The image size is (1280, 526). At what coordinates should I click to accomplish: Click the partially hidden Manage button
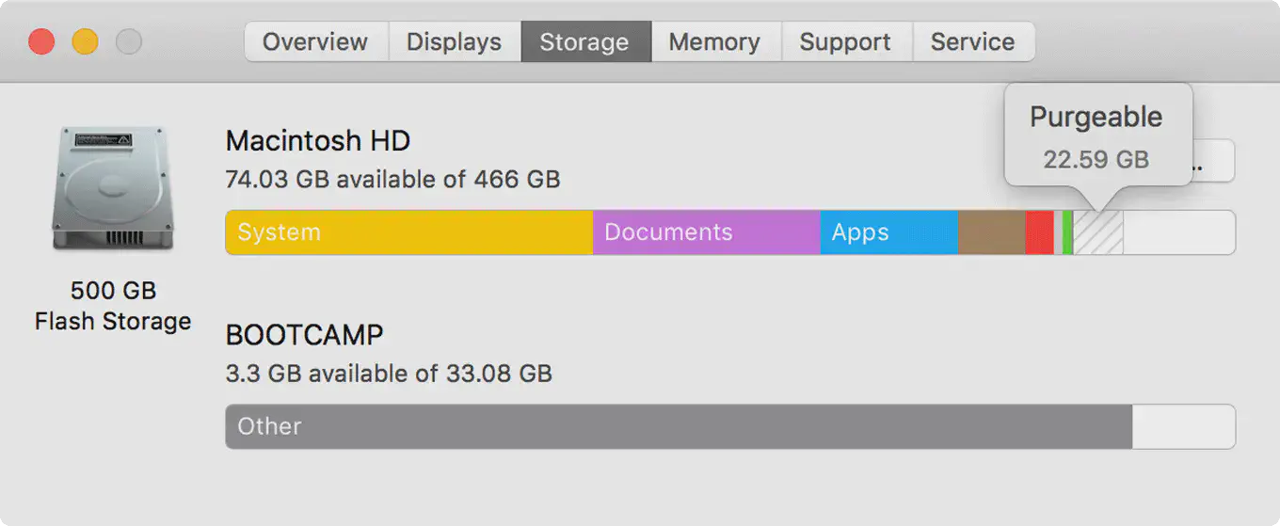pos(1213,162)
